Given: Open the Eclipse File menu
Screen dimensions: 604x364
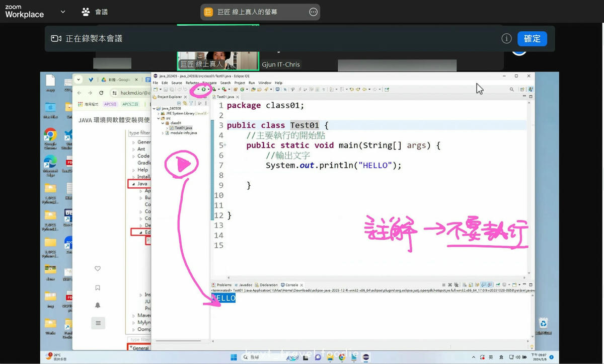Looking at the screenshot, I should (156, 83).
